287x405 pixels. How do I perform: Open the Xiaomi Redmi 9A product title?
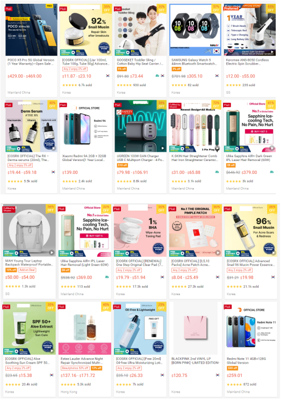[83, 158]
